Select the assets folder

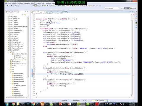(x=13, y=66)
